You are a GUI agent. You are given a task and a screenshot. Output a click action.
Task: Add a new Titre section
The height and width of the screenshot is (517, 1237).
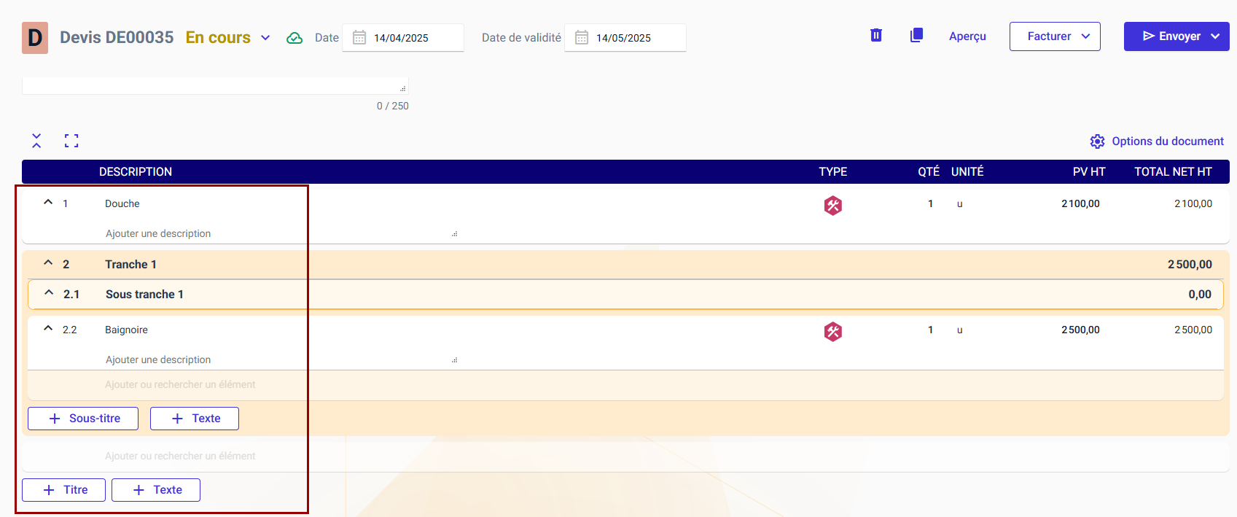pos(64,490)
